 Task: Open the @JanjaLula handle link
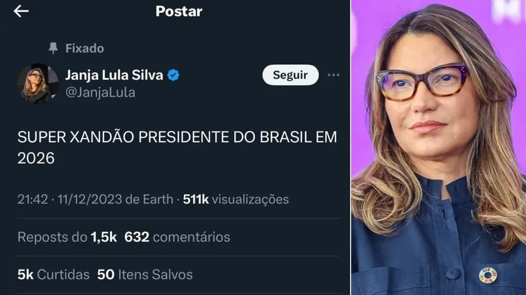point(100,92)
